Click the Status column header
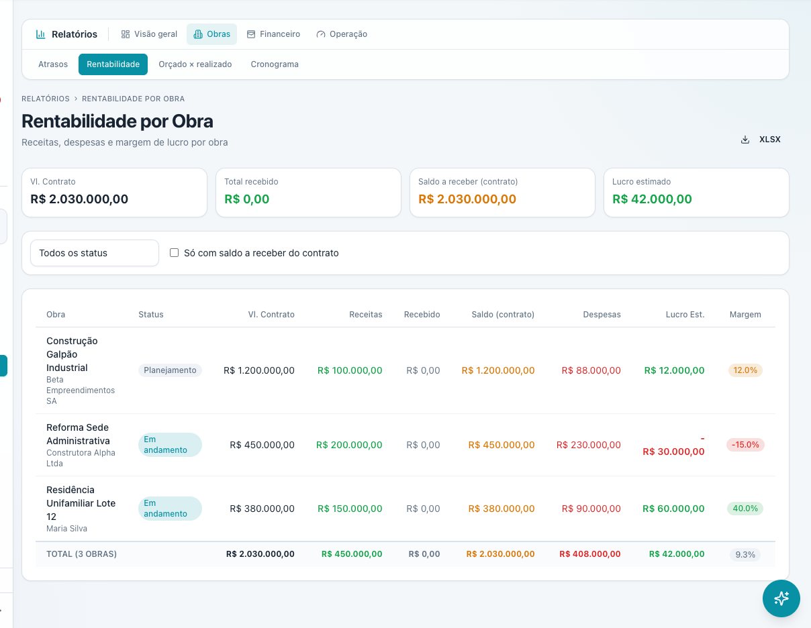This screenshot has height=628, width=811. (x=151, y=315)
